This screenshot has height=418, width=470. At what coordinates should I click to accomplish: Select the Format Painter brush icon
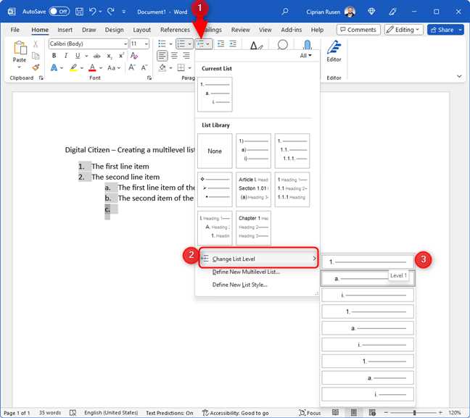[36, 67]
